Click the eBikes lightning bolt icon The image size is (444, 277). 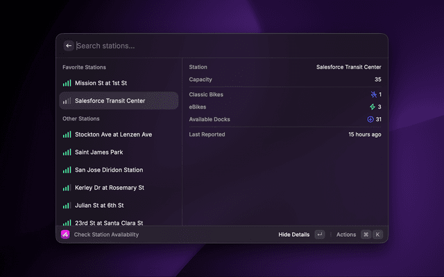coord(373,107)
